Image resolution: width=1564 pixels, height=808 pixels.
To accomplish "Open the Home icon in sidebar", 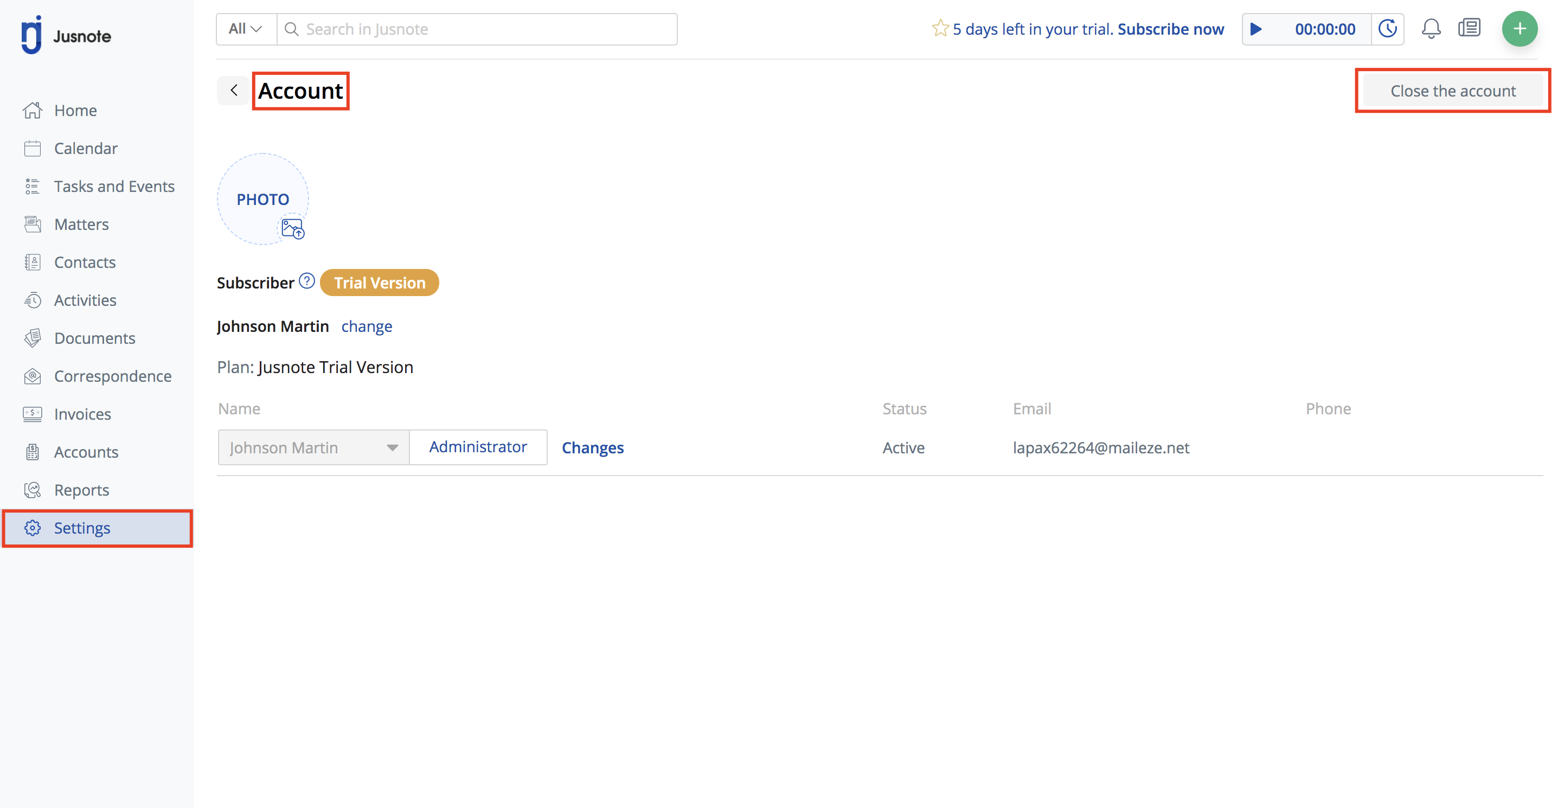I will click(33, 111).
